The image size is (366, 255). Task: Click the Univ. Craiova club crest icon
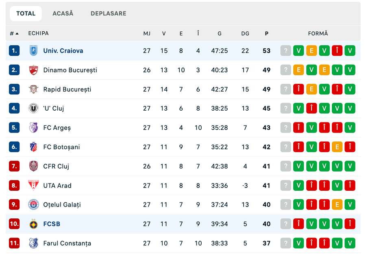[33, 51]
